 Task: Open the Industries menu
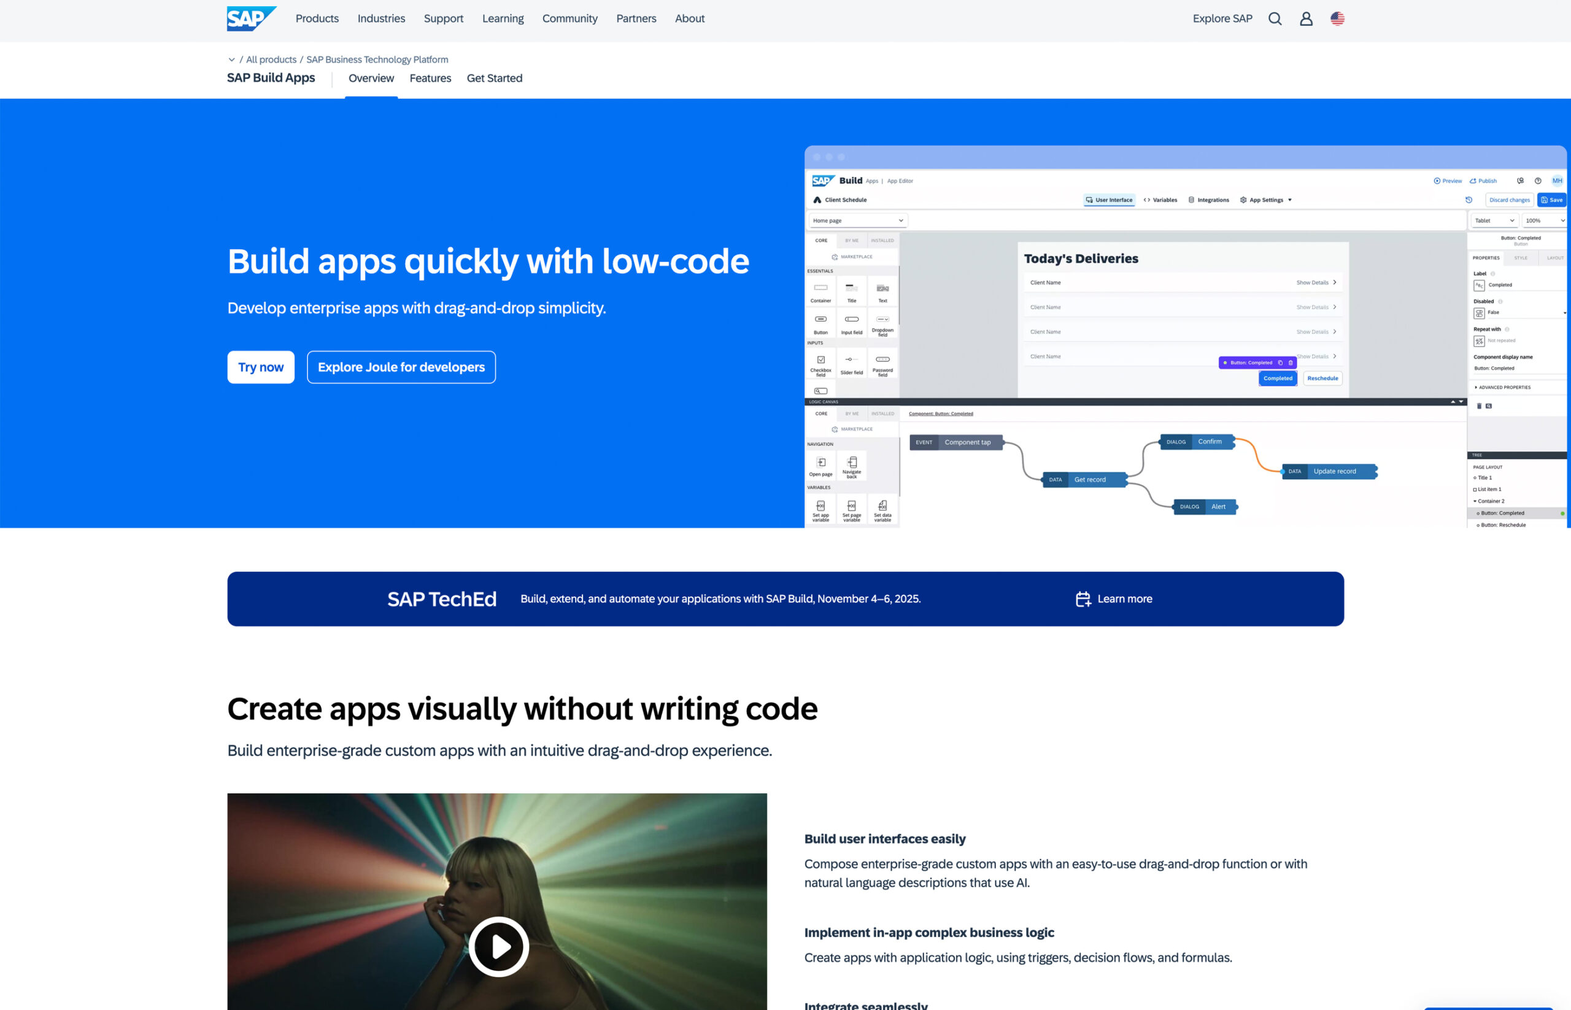pyautogui.click(x=381, y=18)
